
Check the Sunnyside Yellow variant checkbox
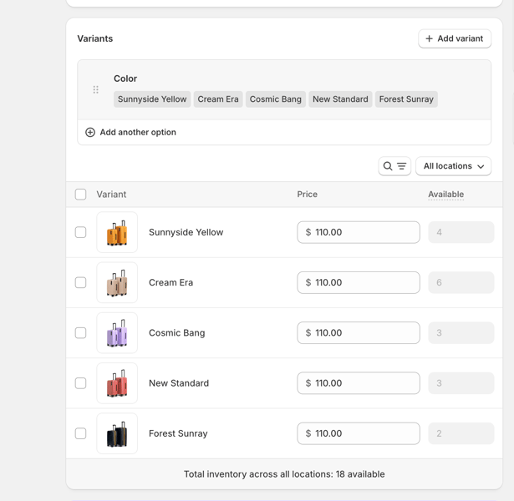(81, 232)
